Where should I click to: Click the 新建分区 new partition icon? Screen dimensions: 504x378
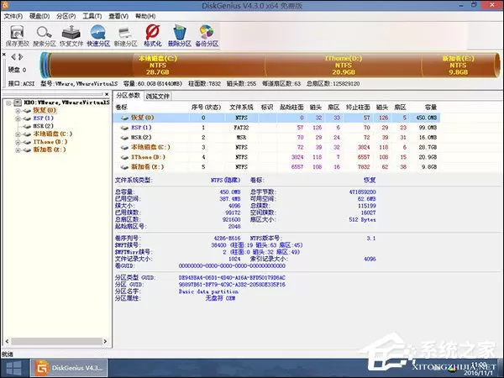click(125, 35)
